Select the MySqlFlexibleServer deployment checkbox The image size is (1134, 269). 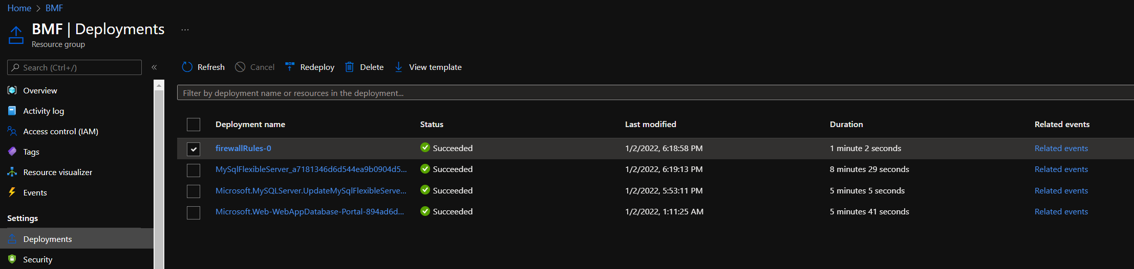[x=194, y=169]
